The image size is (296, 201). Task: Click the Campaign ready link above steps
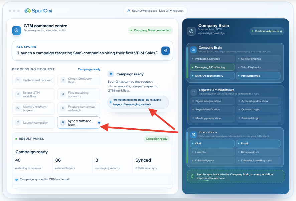tap(89, 69)
